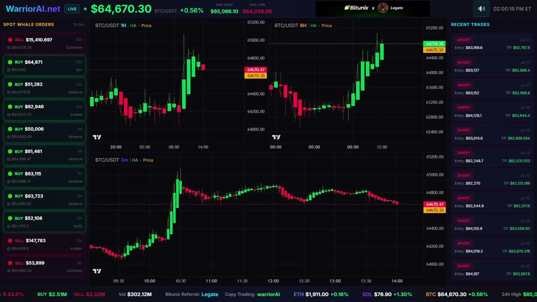537x302 pixels.
Task: Toggle the HA legend in the 1H chart
Action: [133, 26]
